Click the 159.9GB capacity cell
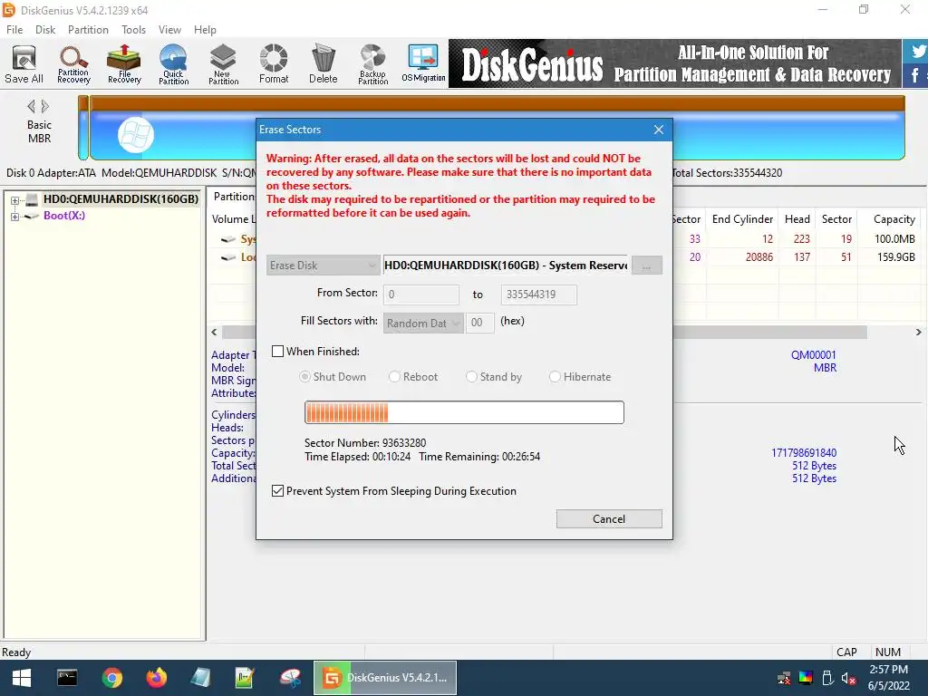 pyautogui.click(x=894, y=256)
